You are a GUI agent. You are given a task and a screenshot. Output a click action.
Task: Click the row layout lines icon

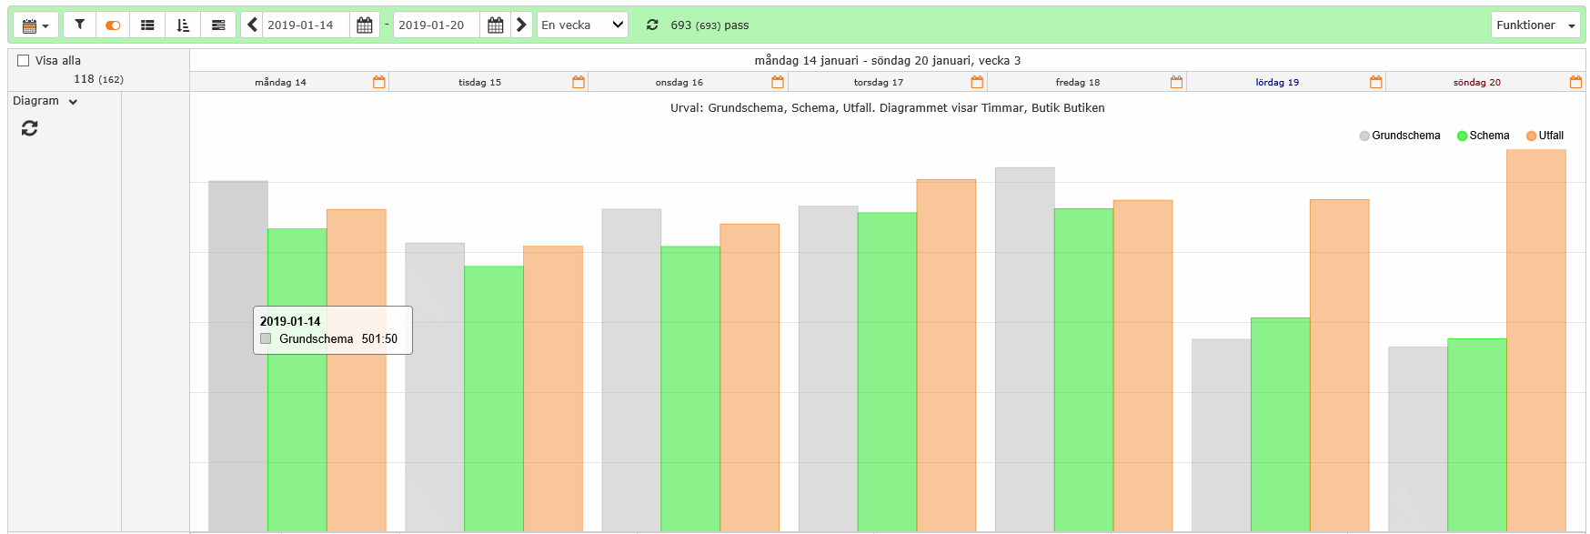point(218,25)
